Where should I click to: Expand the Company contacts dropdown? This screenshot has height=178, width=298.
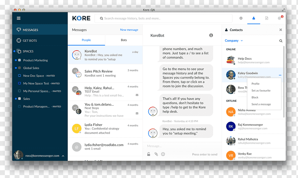click(x=234, y=41)
